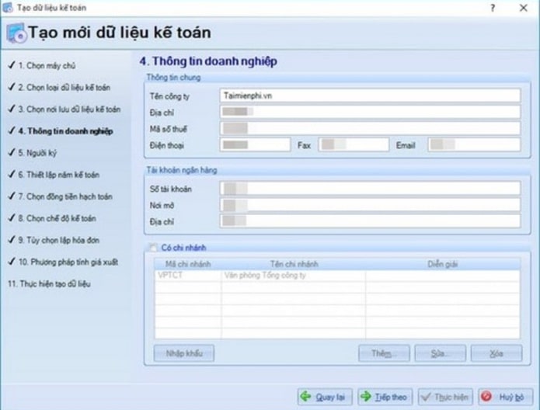Close the Tạo dữ liệu kế toán dialog
The width and height of the screenshot is (540, 410).
pyautogui.click(x=523, y=8)
